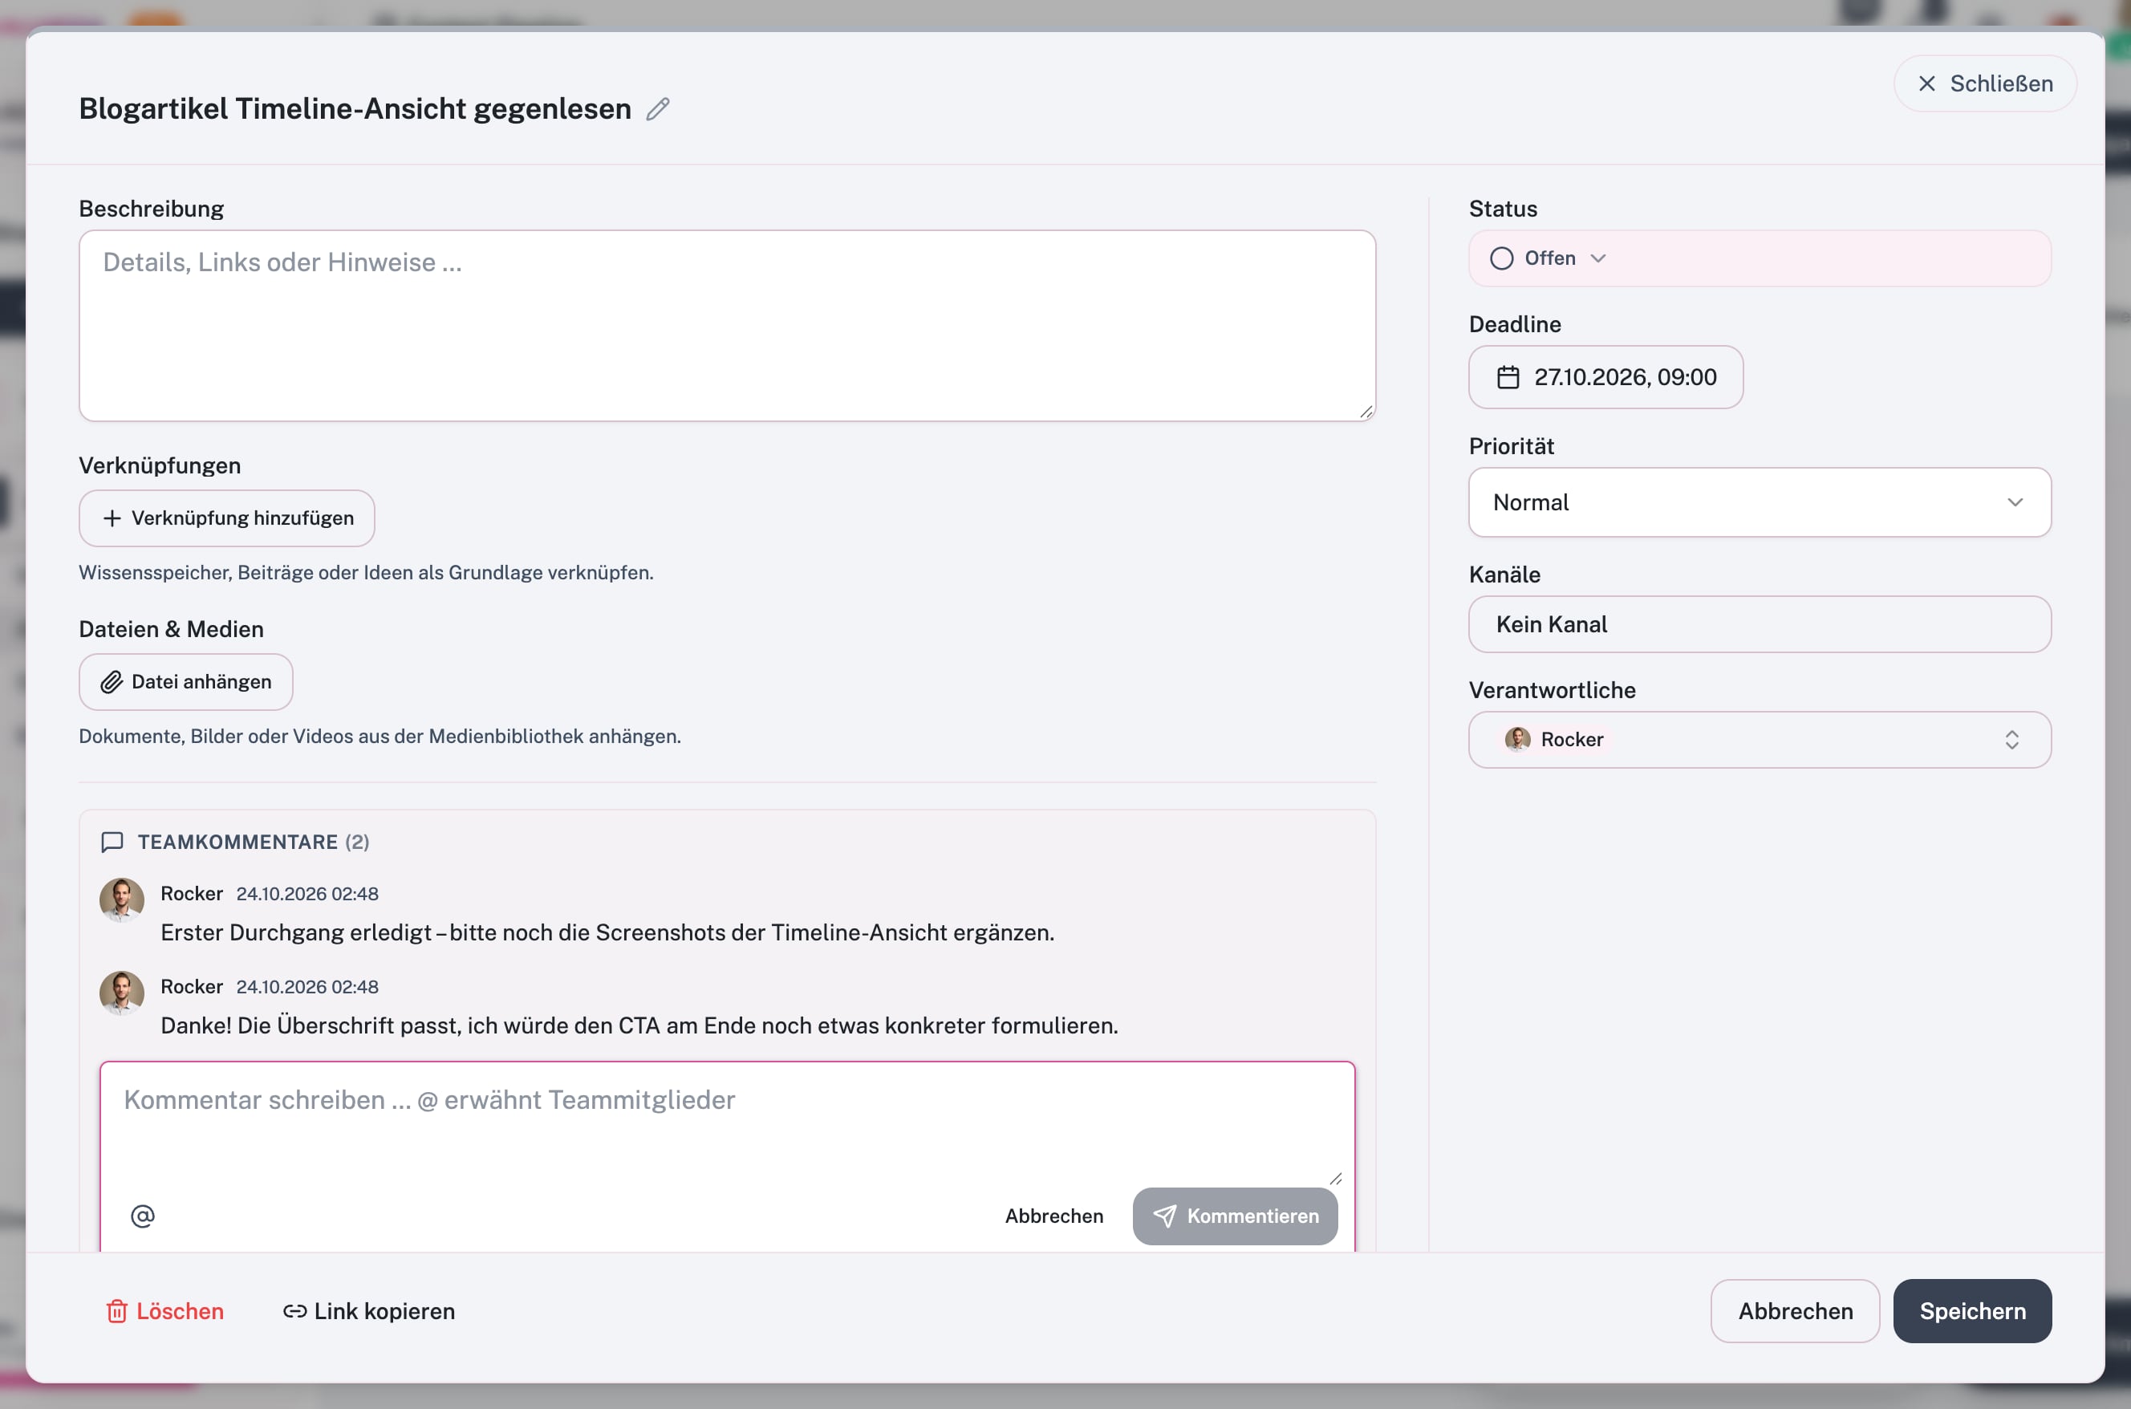Add a link with Verknüpfung hinzufügen
Viewport: 2131px width, 1409px height.
(226, 518)
